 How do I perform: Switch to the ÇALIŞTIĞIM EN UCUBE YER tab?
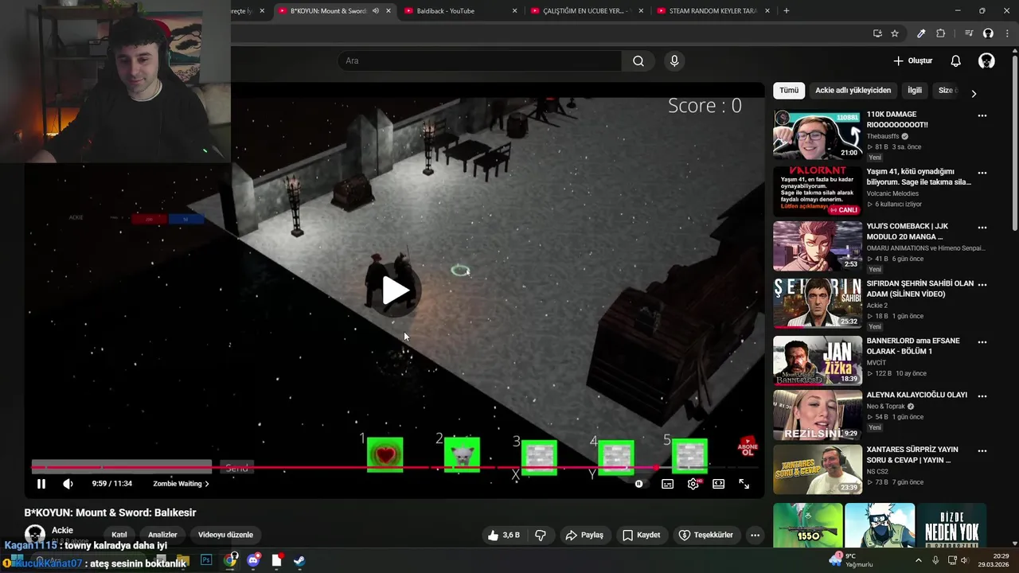click(587, 10)
